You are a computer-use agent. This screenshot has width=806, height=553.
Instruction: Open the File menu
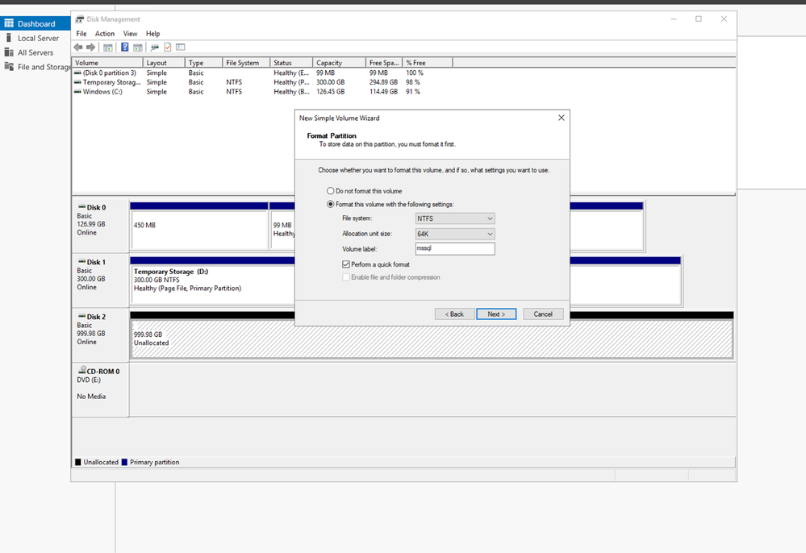[x=81, y=34]
